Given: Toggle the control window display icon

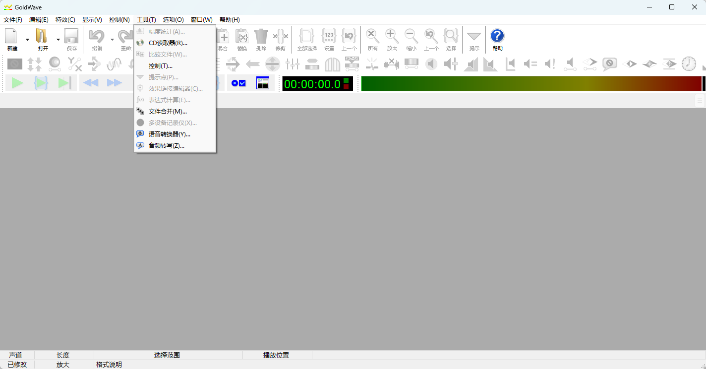Looking at the screenshot, I should click(262, 83).
